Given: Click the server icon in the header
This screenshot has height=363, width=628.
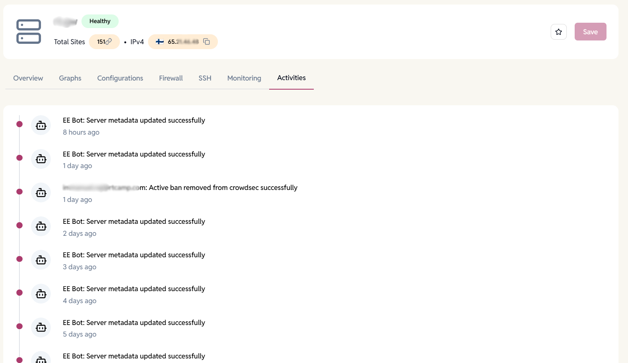Looking at the screenshot, I should pos(29,31).
